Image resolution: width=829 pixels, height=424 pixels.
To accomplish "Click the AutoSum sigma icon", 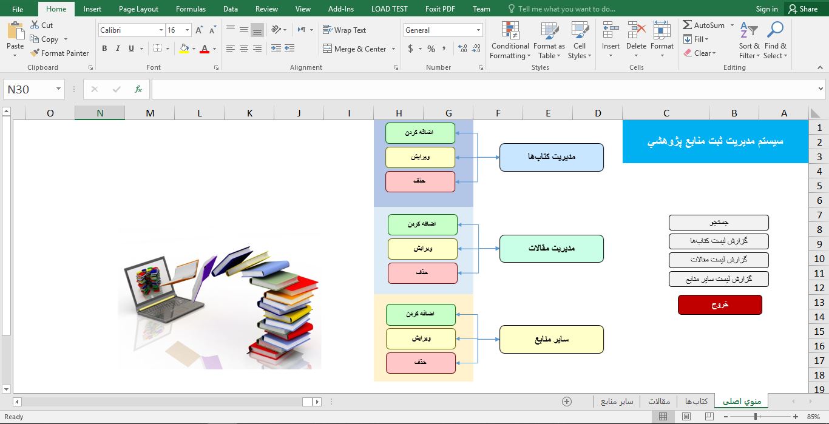I will pyautogui.click(x=688, y=25).
